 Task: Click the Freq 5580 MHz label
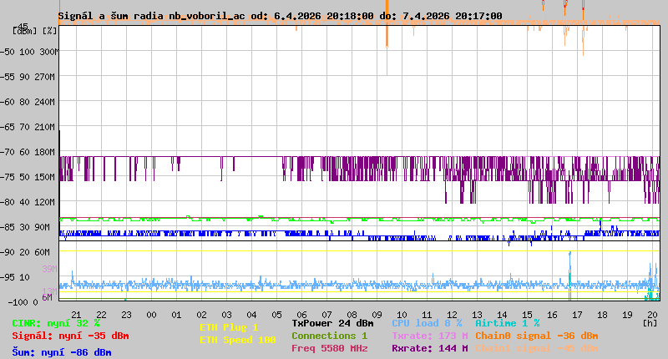coord(329,349)
